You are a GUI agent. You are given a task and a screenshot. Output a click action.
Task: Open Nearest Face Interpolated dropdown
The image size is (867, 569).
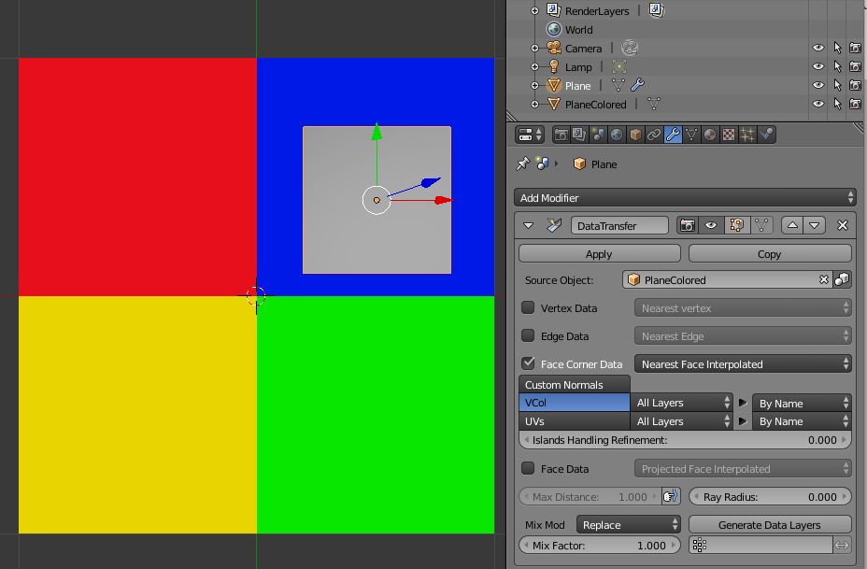(x=743, y=363)
